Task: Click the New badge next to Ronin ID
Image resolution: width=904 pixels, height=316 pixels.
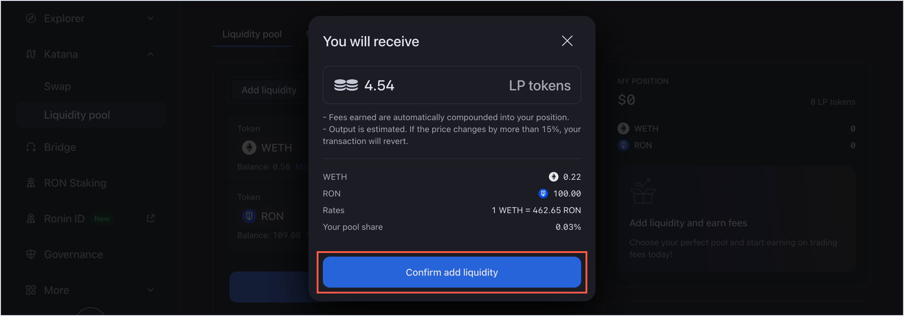Action: pos(102,218)
